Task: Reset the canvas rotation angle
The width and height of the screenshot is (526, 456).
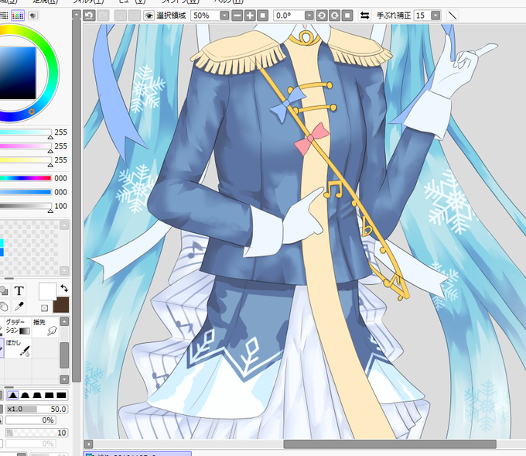Action: [x=347, y=15]
